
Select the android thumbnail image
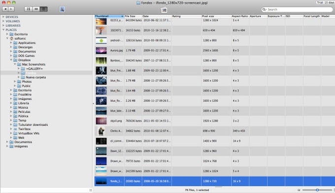(x=101, y=40)
